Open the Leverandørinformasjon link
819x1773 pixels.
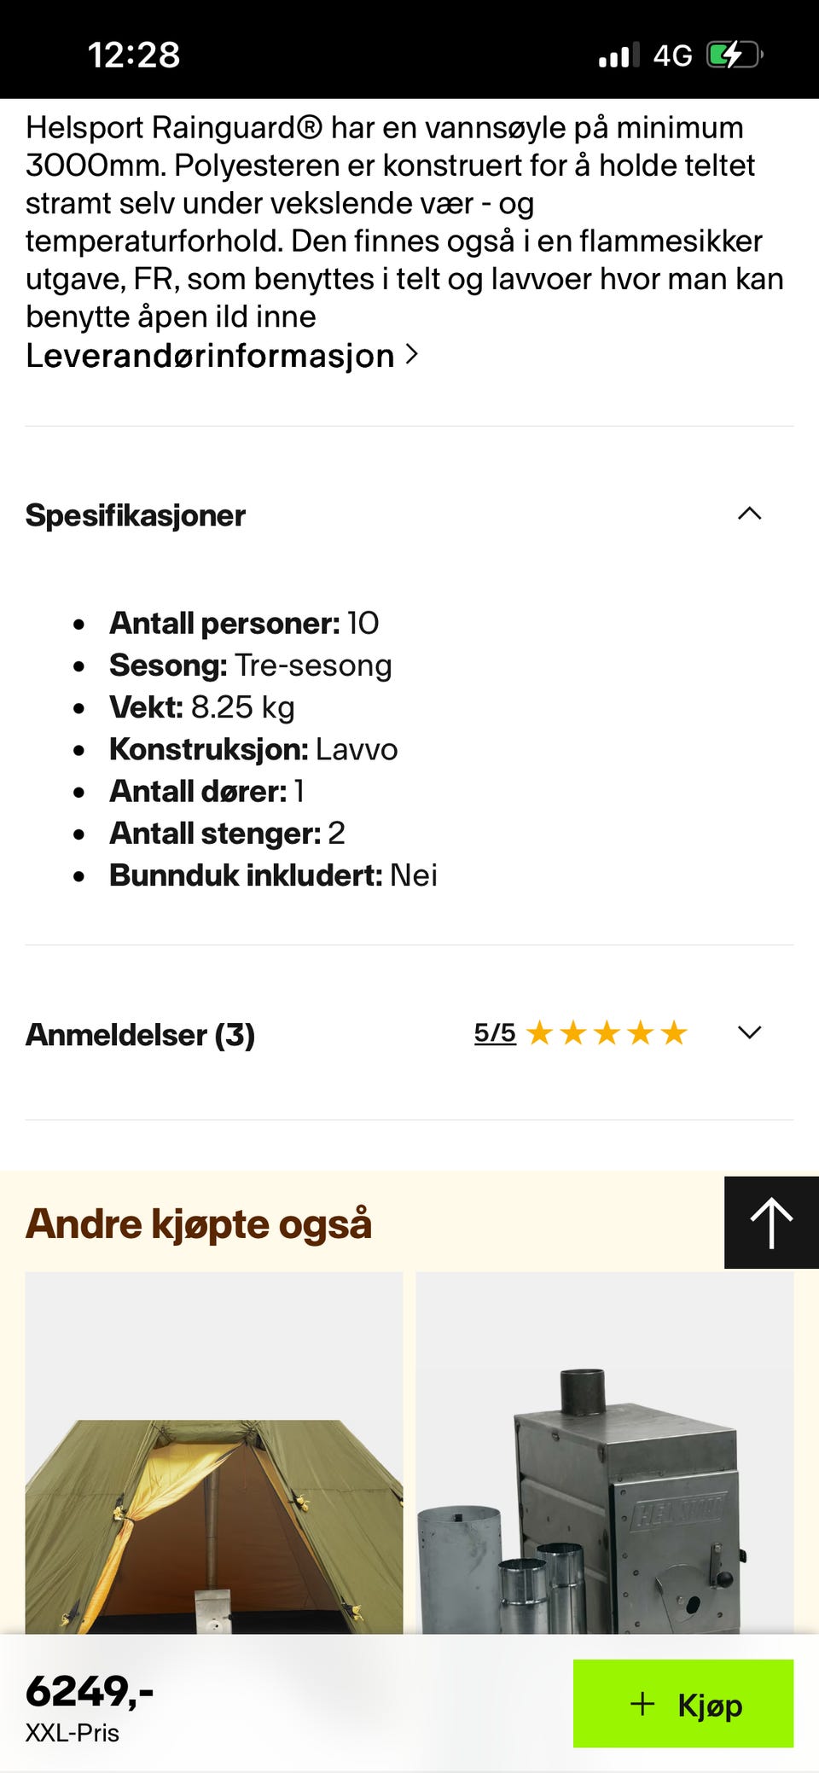click(210, 356)
